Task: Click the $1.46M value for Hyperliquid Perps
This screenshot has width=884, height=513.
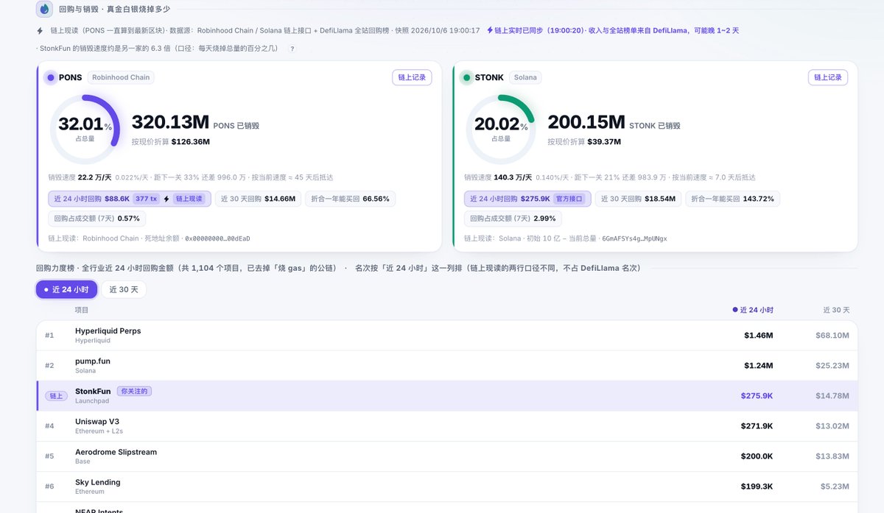Action: tap(758, 336)
